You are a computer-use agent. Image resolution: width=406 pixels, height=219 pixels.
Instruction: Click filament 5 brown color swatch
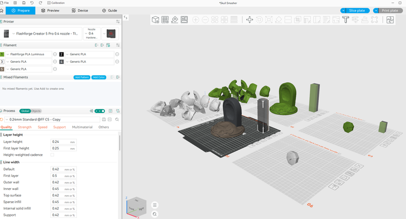coord(2,69)
